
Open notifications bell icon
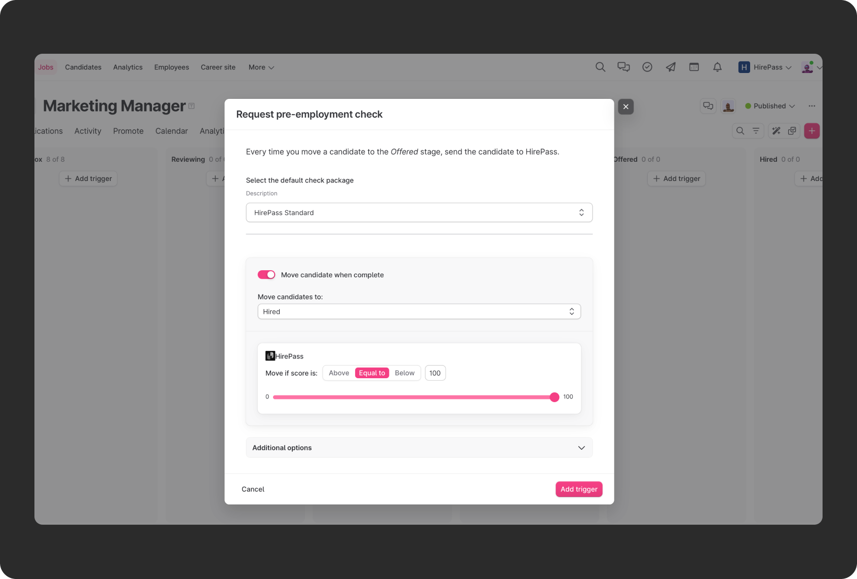[x=717, y=67]
